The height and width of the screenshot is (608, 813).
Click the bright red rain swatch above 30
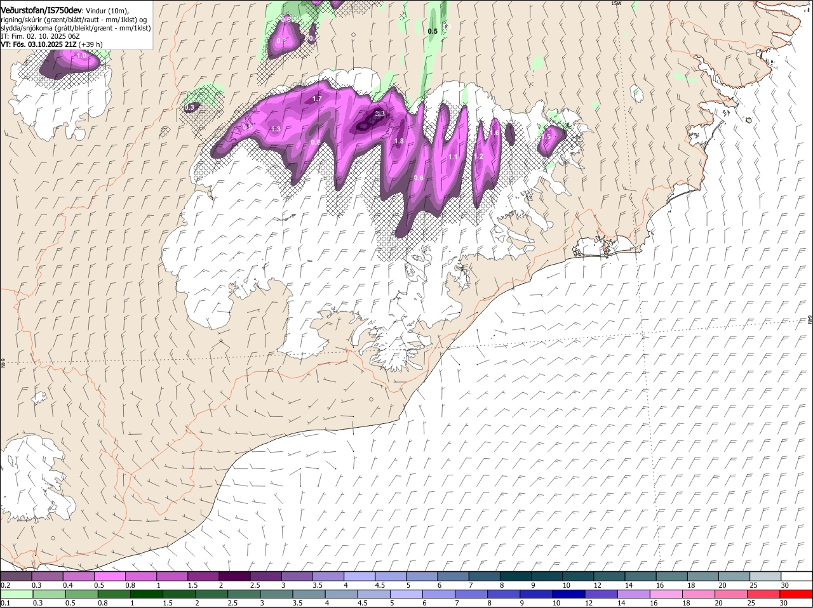(x=796, y=594)
